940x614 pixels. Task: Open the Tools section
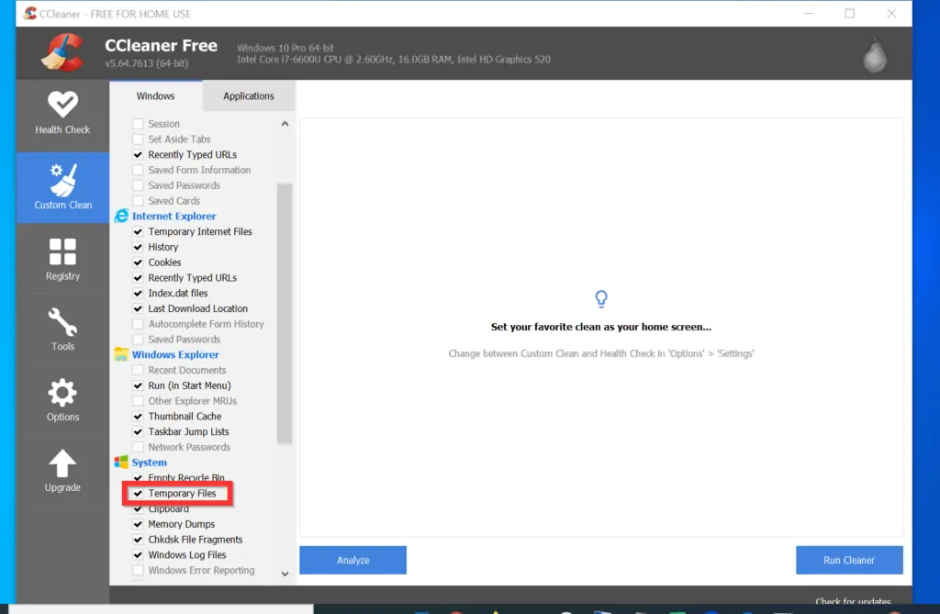(x=62, y=329)
